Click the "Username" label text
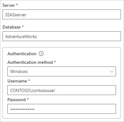Image resolution: width=124 pixels, height=122 pixels. pos(17,81)
